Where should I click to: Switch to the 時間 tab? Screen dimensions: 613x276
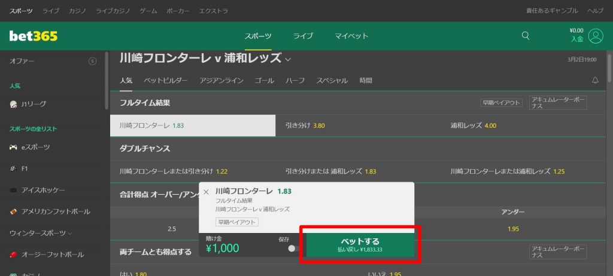(x=366, y=81)
